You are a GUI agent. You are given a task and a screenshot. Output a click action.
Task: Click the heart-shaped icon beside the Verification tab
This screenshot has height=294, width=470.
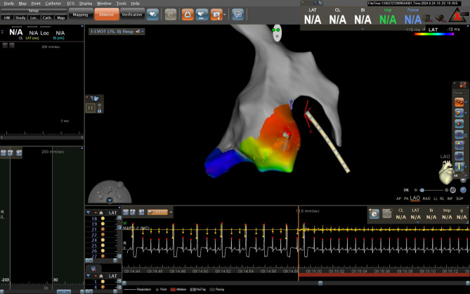pos(152,14)
